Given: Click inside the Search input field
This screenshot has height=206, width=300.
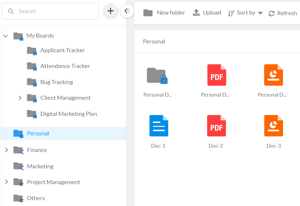Looking at the screenshot, I should tap(50, 11).
